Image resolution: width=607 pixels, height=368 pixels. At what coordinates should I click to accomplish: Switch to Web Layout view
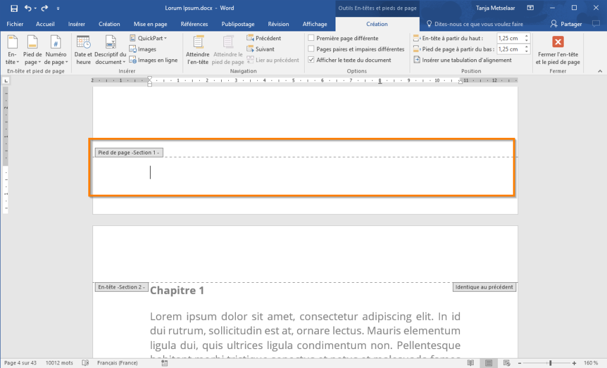(x=506, y=363)
